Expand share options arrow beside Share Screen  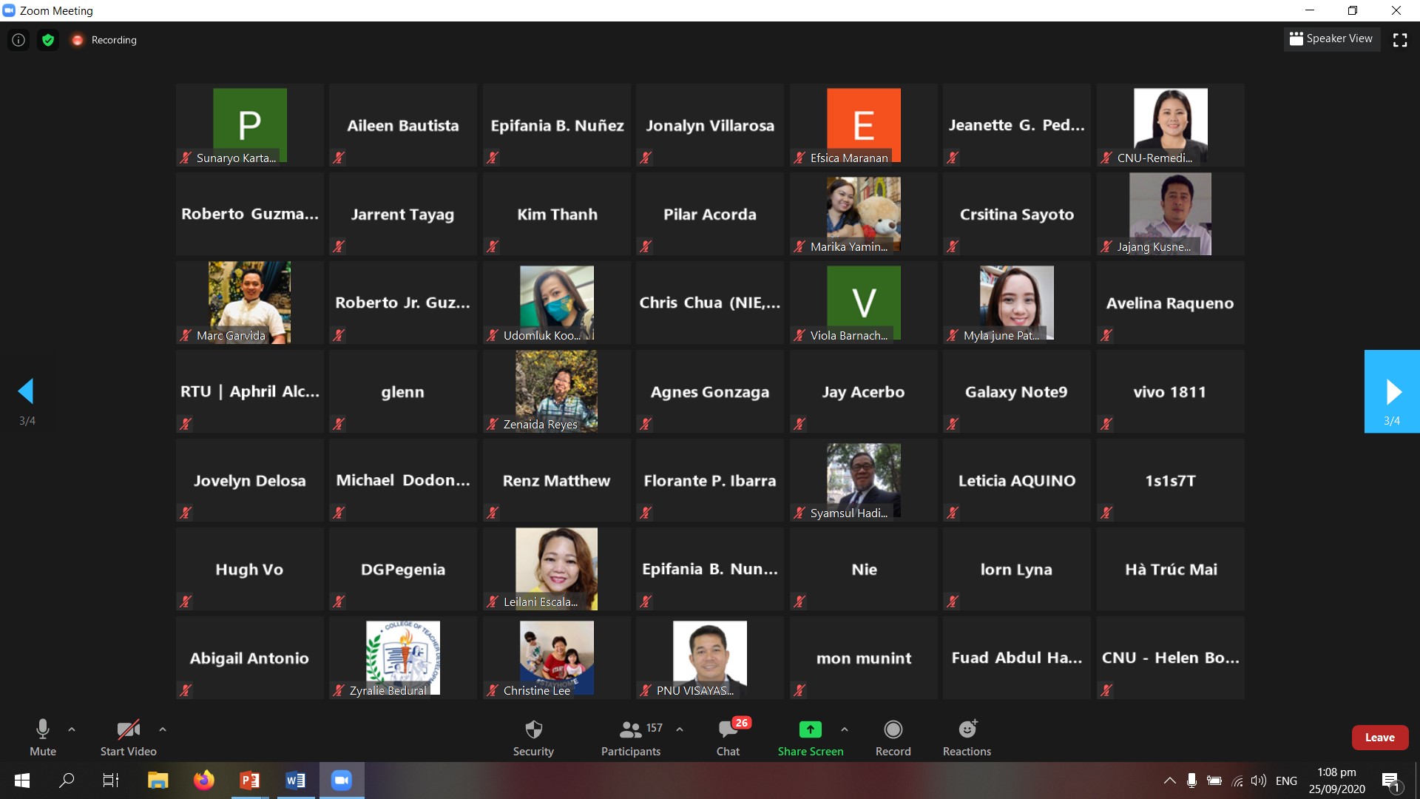pyautogui.click(x=845, y=729)
